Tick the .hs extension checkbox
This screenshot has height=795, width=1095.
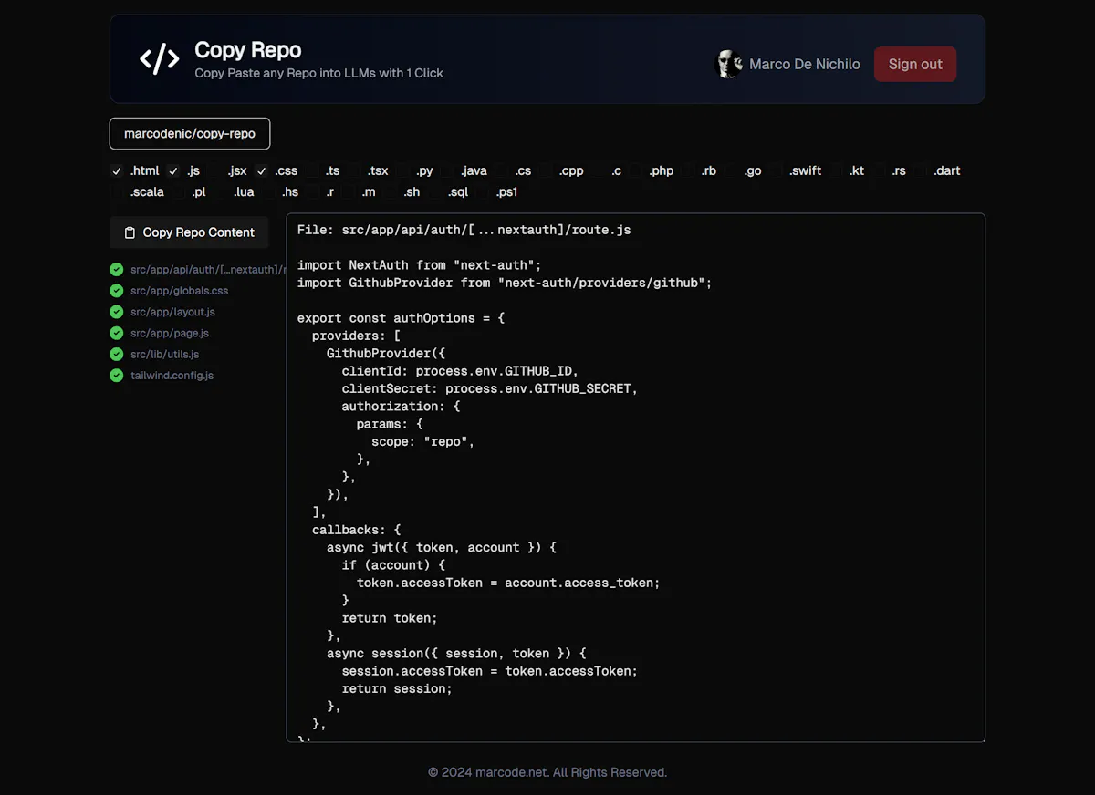268,192
